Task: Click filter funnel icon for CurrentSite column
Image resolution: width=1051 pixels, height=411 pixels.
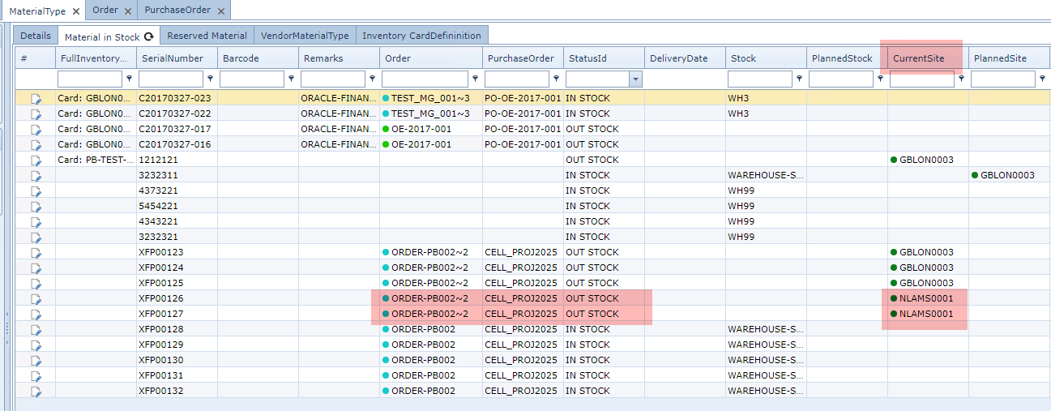Action: [962, 79]
